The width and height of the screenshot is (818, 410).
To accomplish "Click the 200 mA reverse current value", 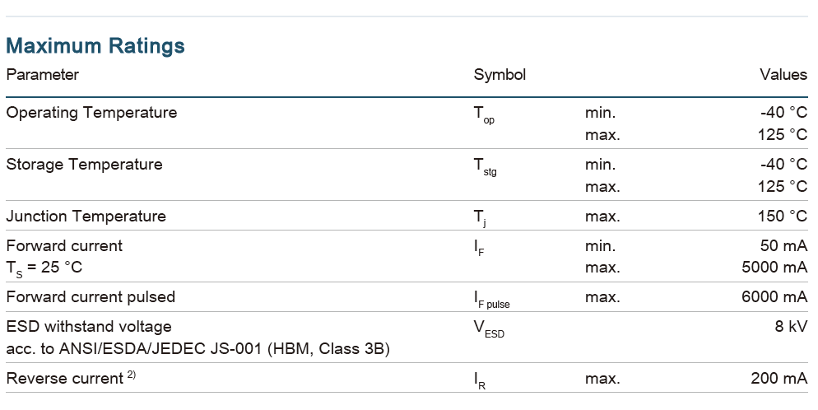I will [x=778, y=379].
